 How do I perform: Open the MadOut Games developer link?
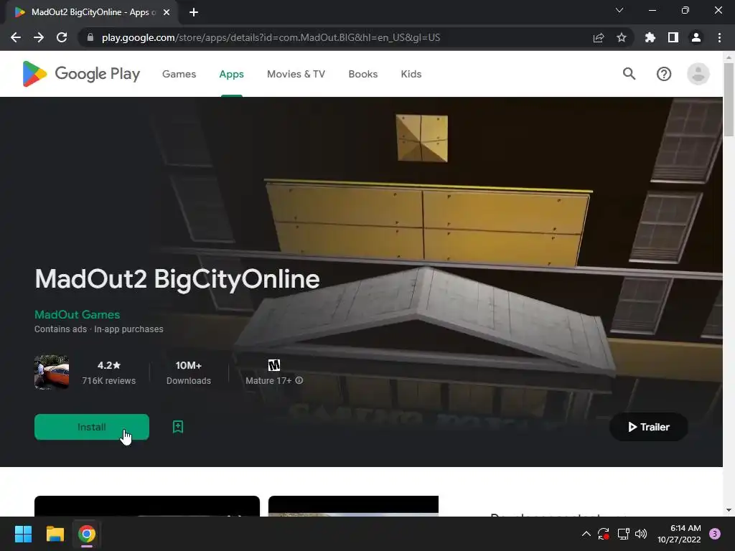click(x=78, y=315)
